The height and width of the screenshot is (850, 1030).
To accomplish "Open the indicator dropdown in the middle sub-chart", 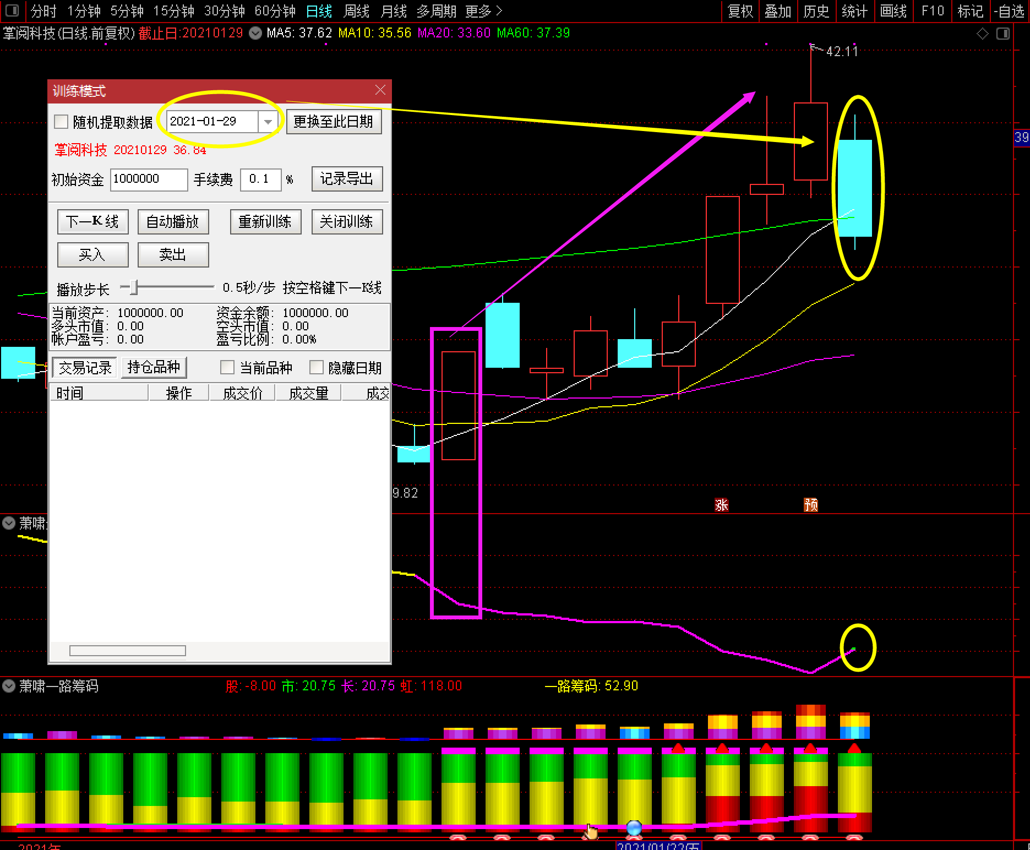I will click(x=9, y=522).
